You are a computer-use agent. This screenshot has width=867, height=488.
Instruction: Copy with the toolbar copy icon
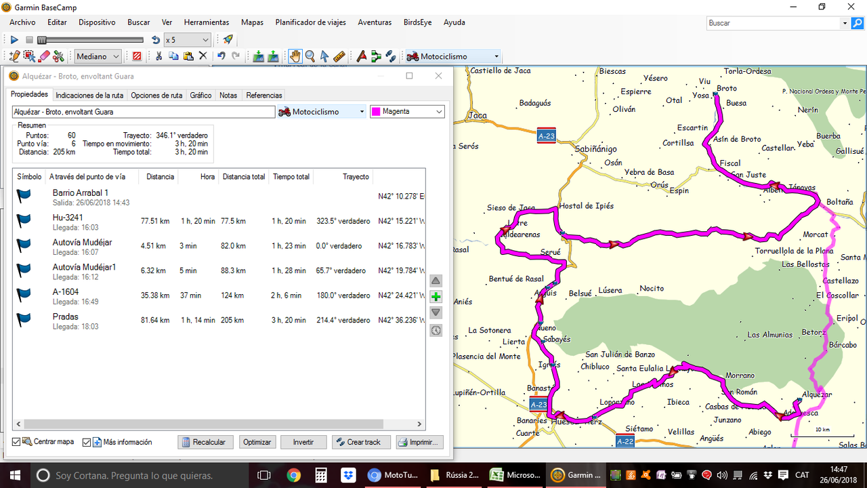tap(173, 56)
